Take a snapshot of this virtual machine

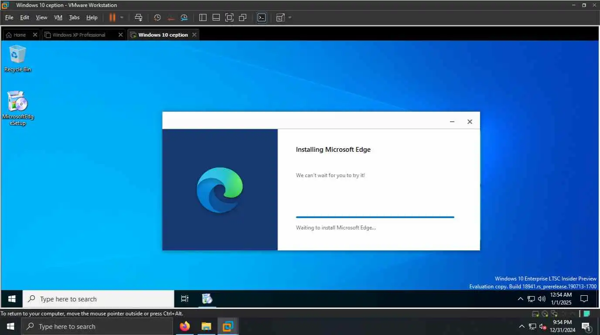point(157,17)
